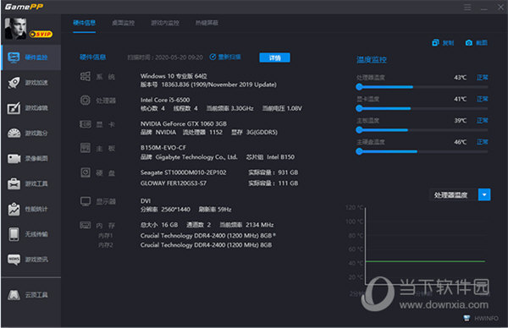Click the memory RAM icon

(x=86, y=225)
